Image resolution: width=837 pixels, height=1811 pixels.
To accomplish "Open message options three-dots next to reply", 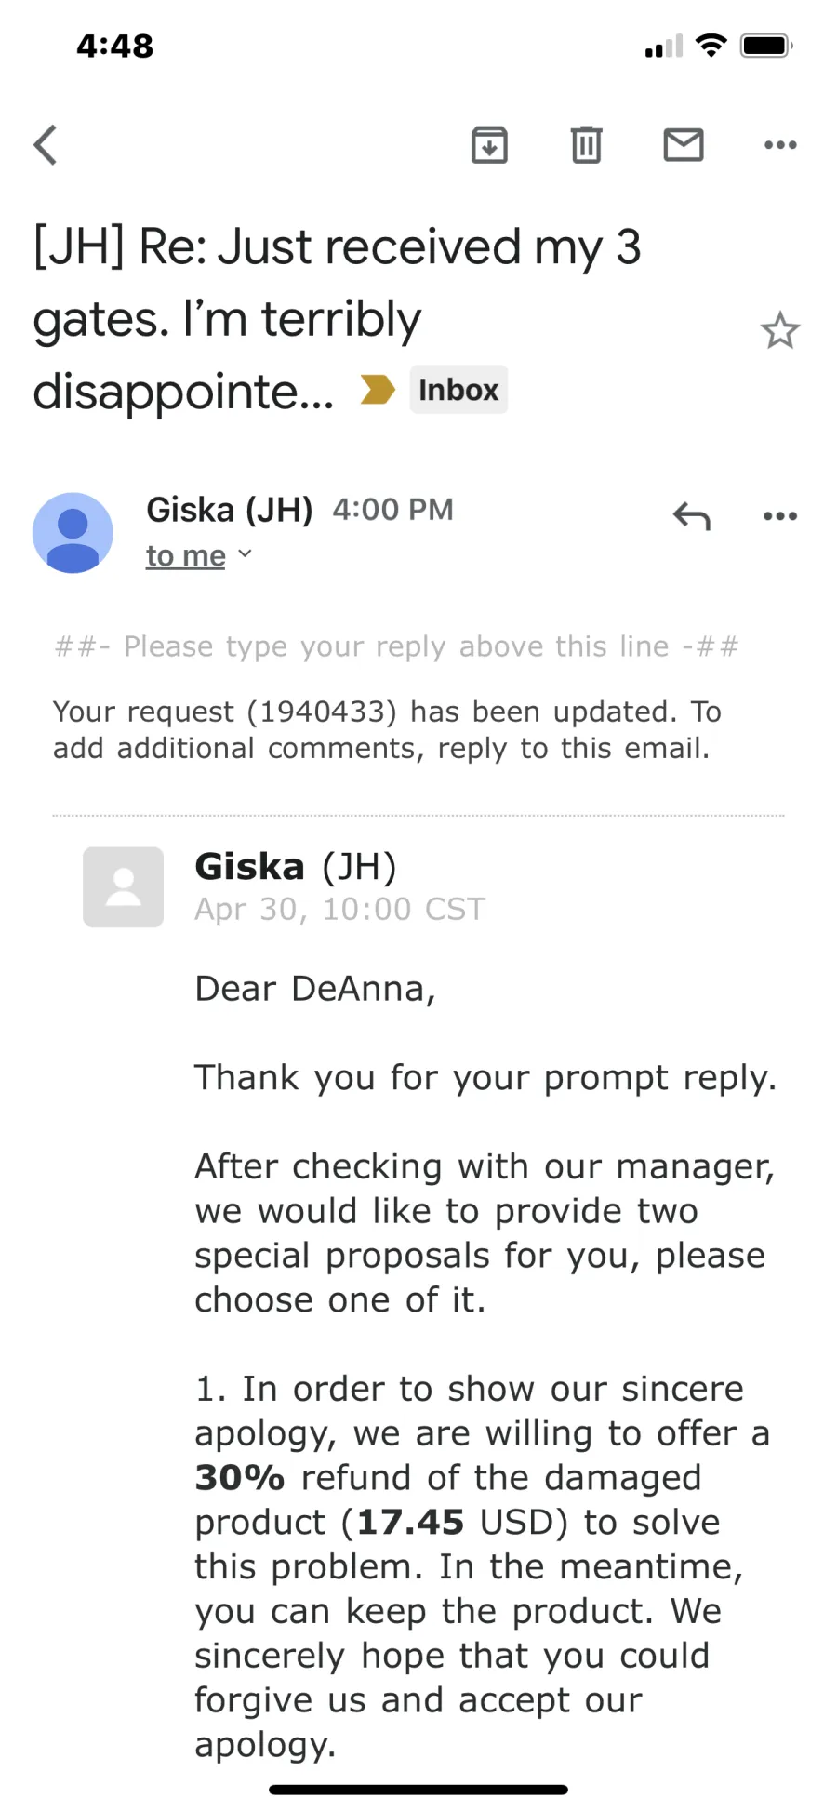I will [x=780, y=516].
